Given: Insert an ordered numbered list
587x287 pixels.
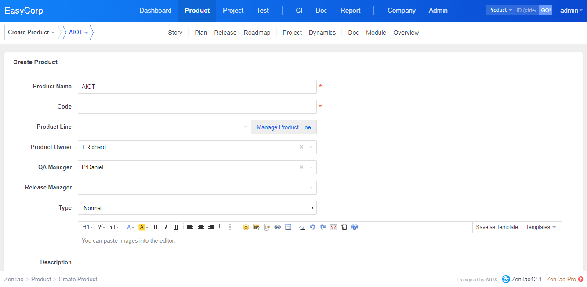Looking at the screenshot, I should point(222,227).
